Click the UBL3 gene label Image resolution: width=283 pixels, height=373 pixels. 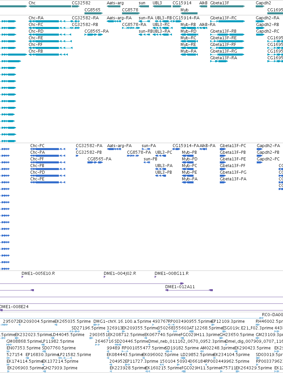[157, 3]
